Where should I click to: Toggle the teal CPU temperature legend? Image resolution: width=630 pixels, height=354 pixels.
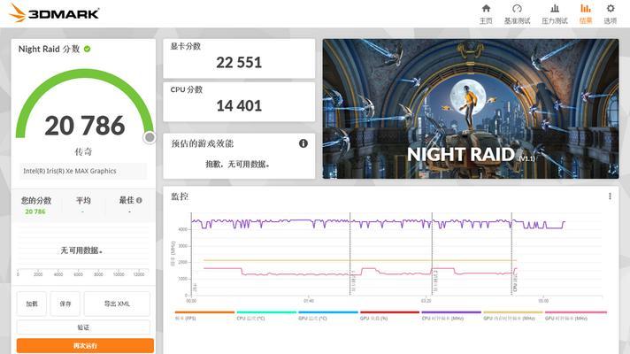[266, 315]
